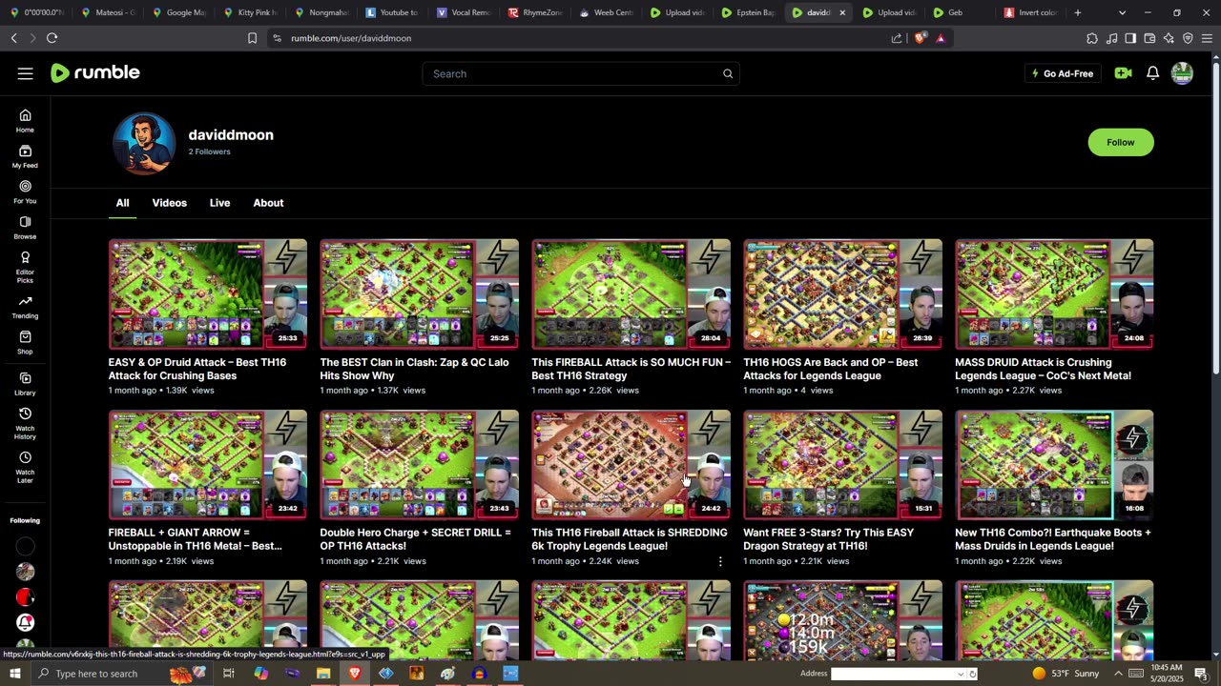Open thumbnail of This FIREBALL Attack is SO MUCH FUN
Screen dimensions: 1221x686
[x=631, y=293]
